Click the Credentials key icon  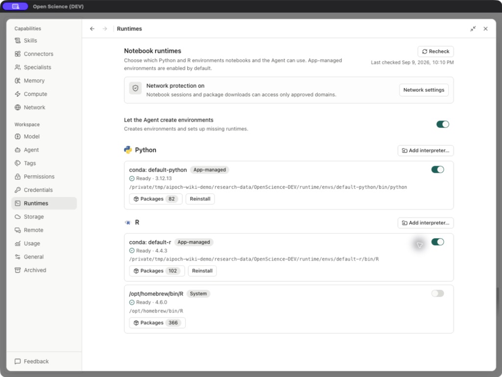18,190
